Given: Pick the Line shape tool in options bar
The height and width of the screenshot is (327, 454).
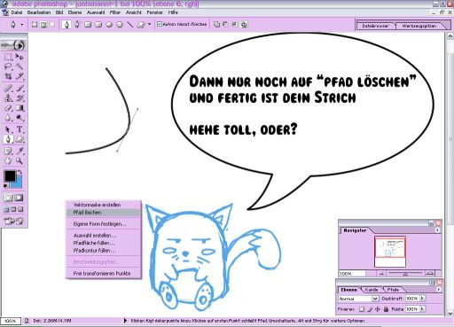Looking at the screenshot, I should (130, 25).
